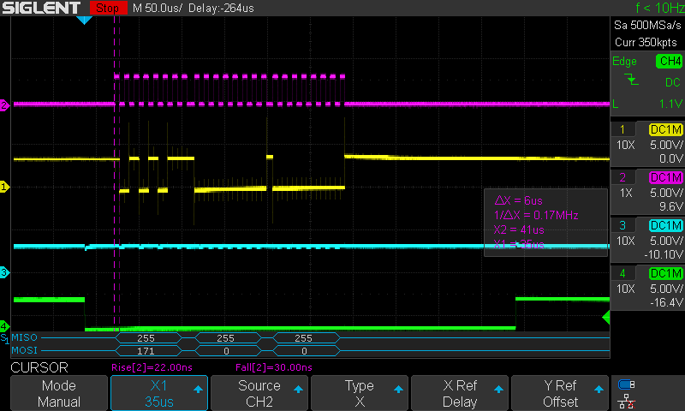Click the trigger level 1.1V value
This screenshot has height=411, width=685.
[x=670, y=104]
